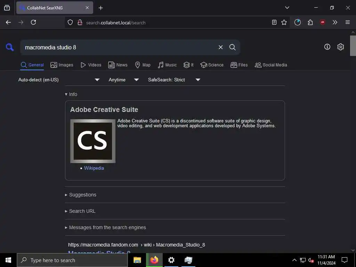This screenshot has height=267, width=356.
Task: Open the Wikipedia link in the infobox
Action: coord(94,168)
